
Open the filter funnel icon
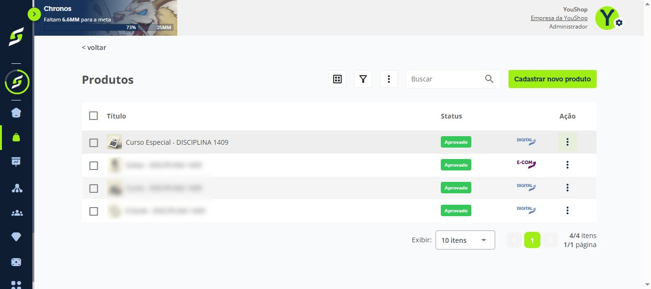(363, 79)
